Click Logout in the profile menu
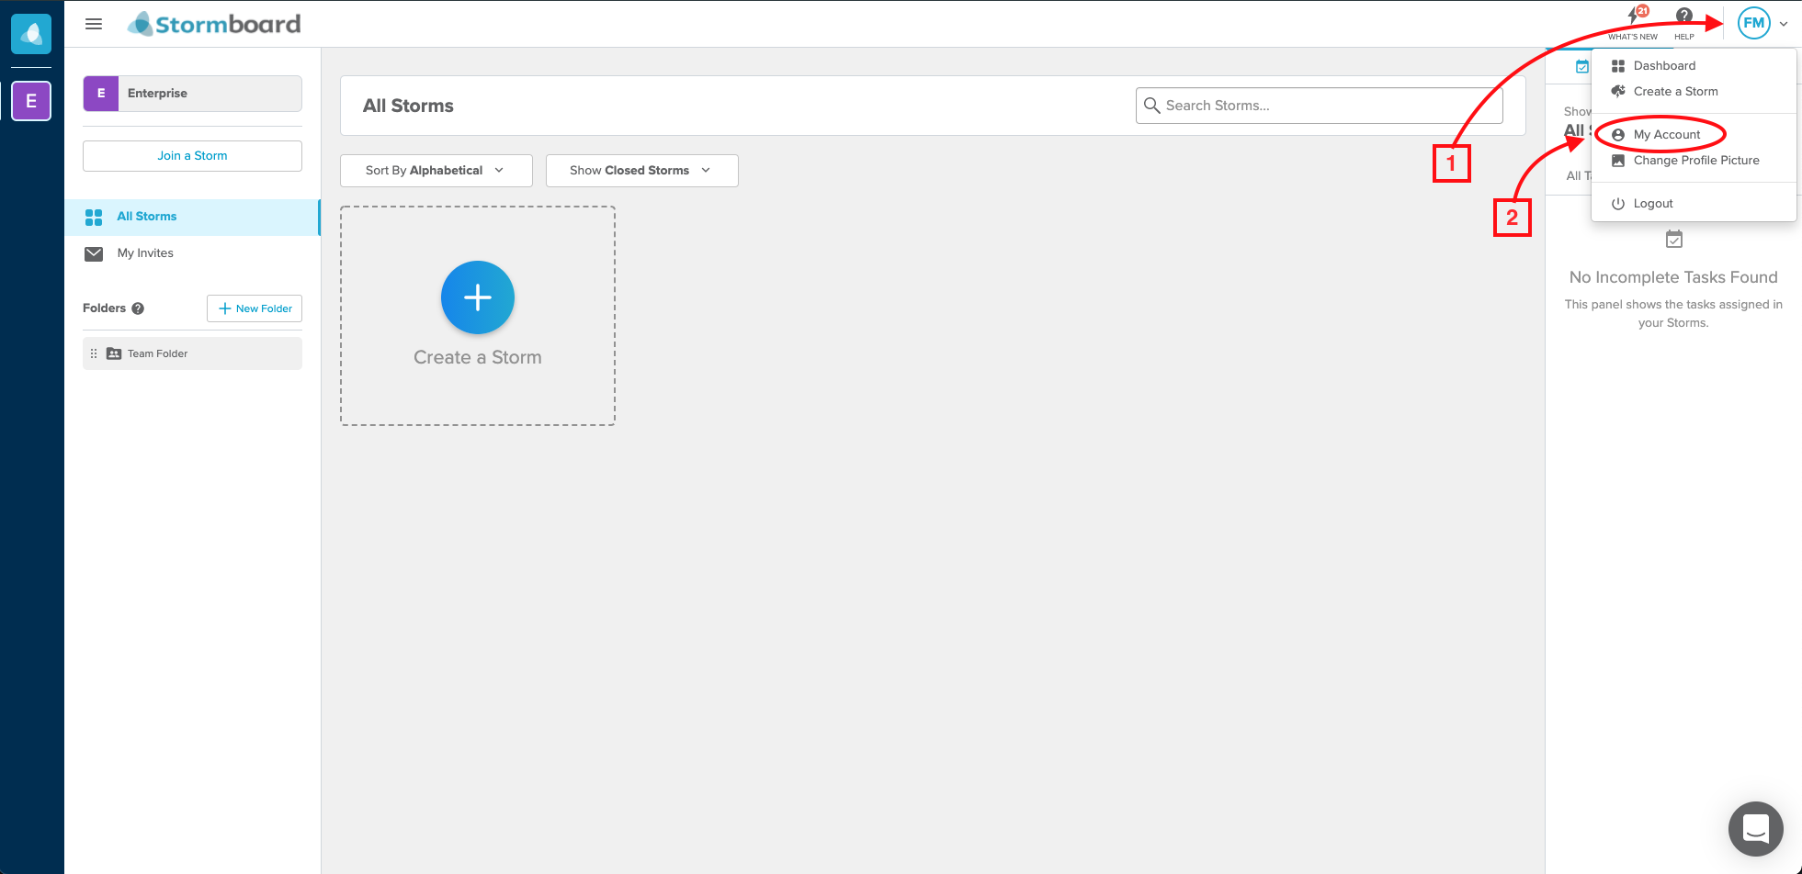 1694,203
